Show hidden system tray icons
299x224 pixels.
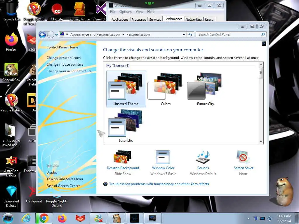[248, 218]
